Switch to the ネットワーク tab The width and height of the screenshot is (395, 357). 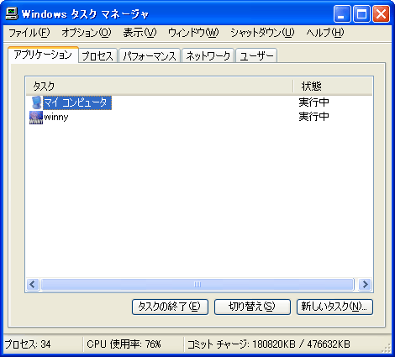(208, 55)
